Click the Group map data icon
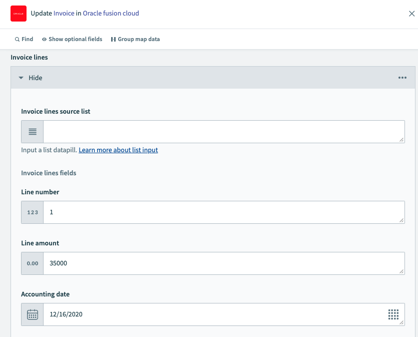The height and width of the screenshot is (337, 418). [x=114, y=39]
